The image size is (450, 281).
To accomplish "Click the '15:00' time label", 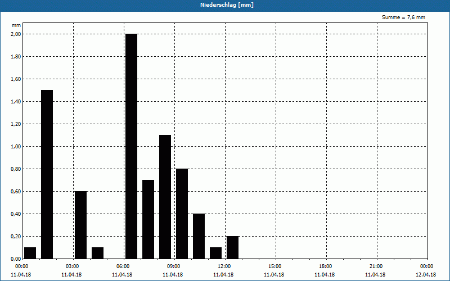I will (x=276, y=266).
